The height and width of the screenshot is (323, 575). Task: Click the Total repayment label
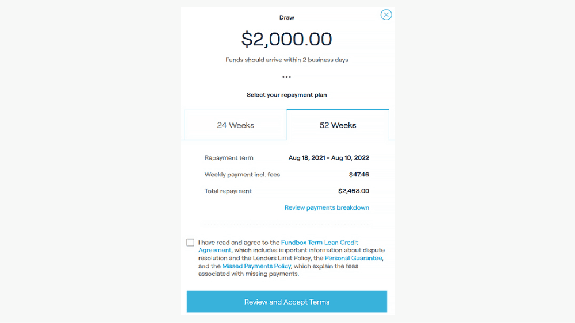228,191
